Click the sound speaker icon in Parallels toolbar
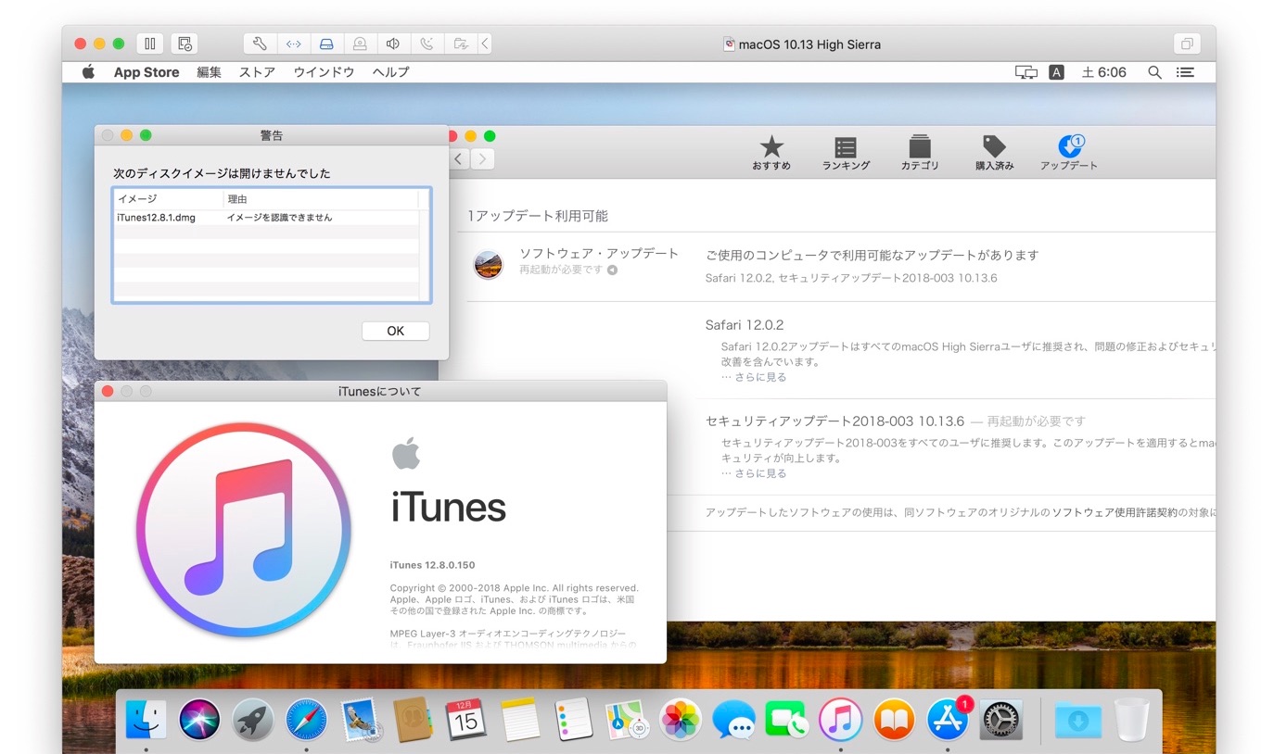 tap(393, 44)
